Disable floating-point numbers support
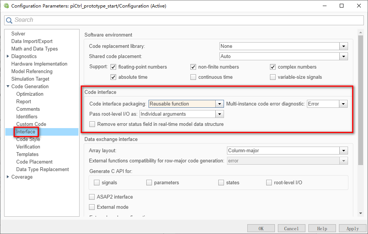Screen dimensions: 368x234 point(113,67)
